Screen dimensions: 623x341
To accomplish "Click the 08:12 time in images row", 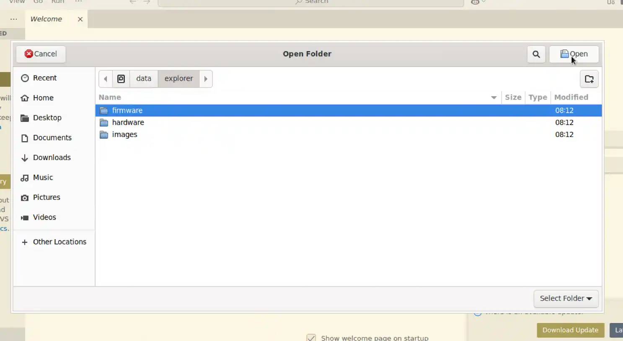I will 564,135.
